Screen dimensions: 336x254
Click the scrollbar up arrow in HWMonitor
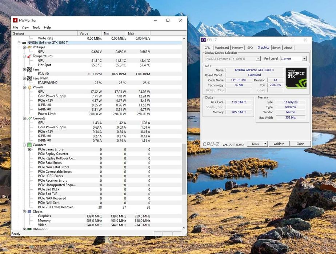point(184,39)
